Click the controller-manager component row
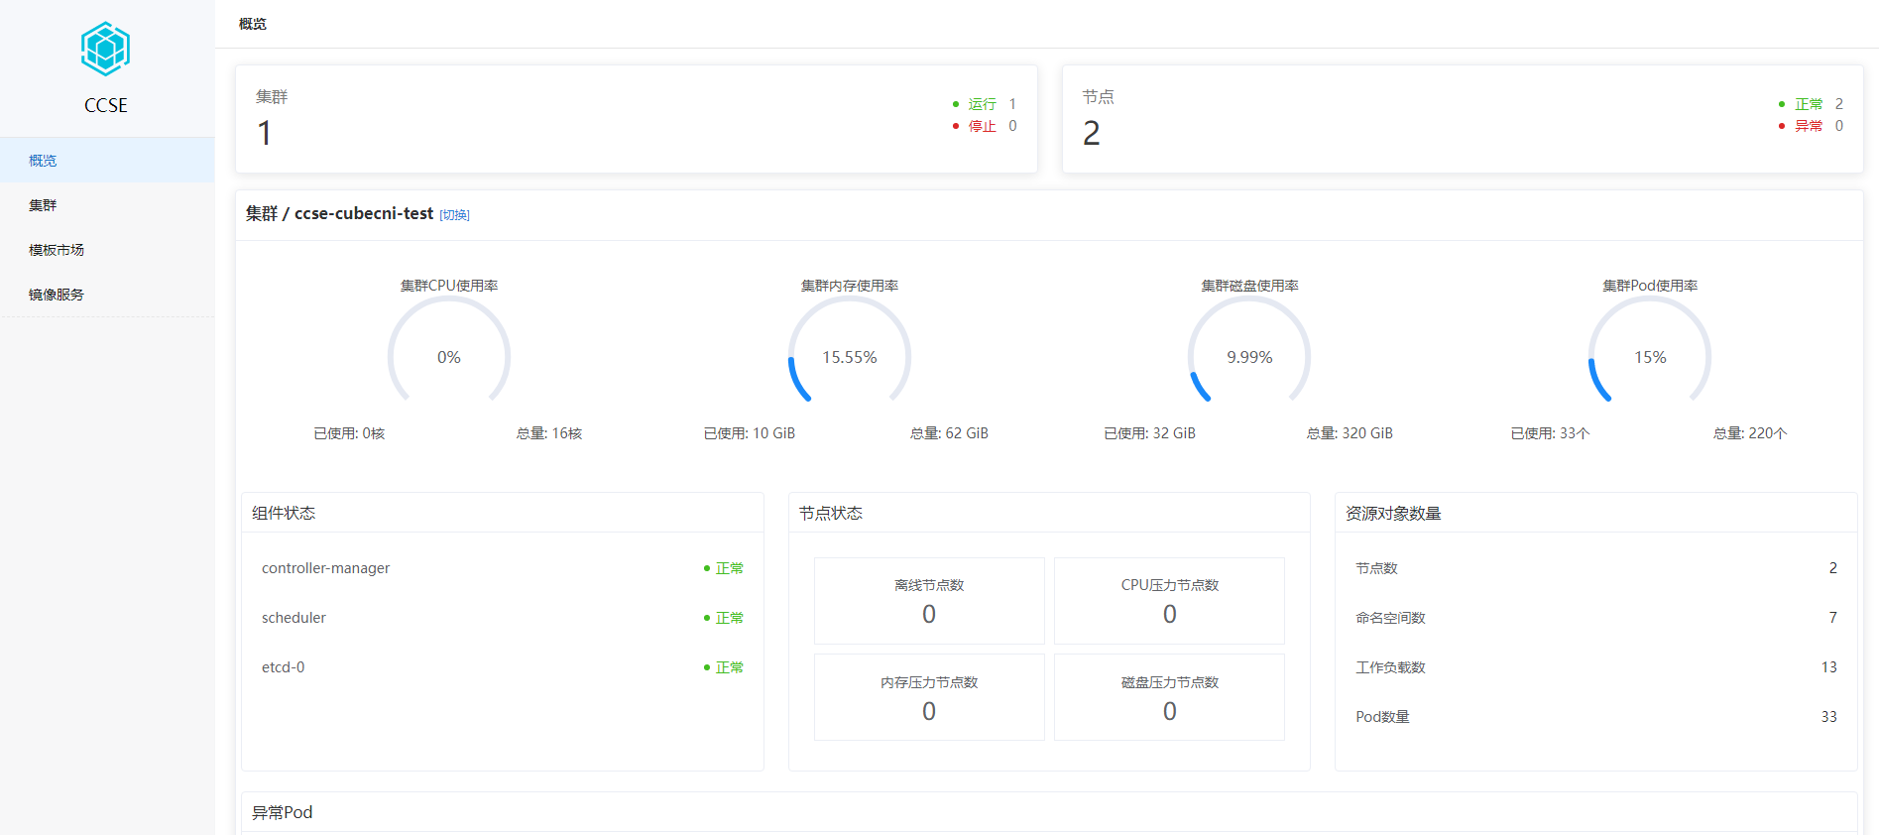The image size is (1879, 835). pos(503,568)
